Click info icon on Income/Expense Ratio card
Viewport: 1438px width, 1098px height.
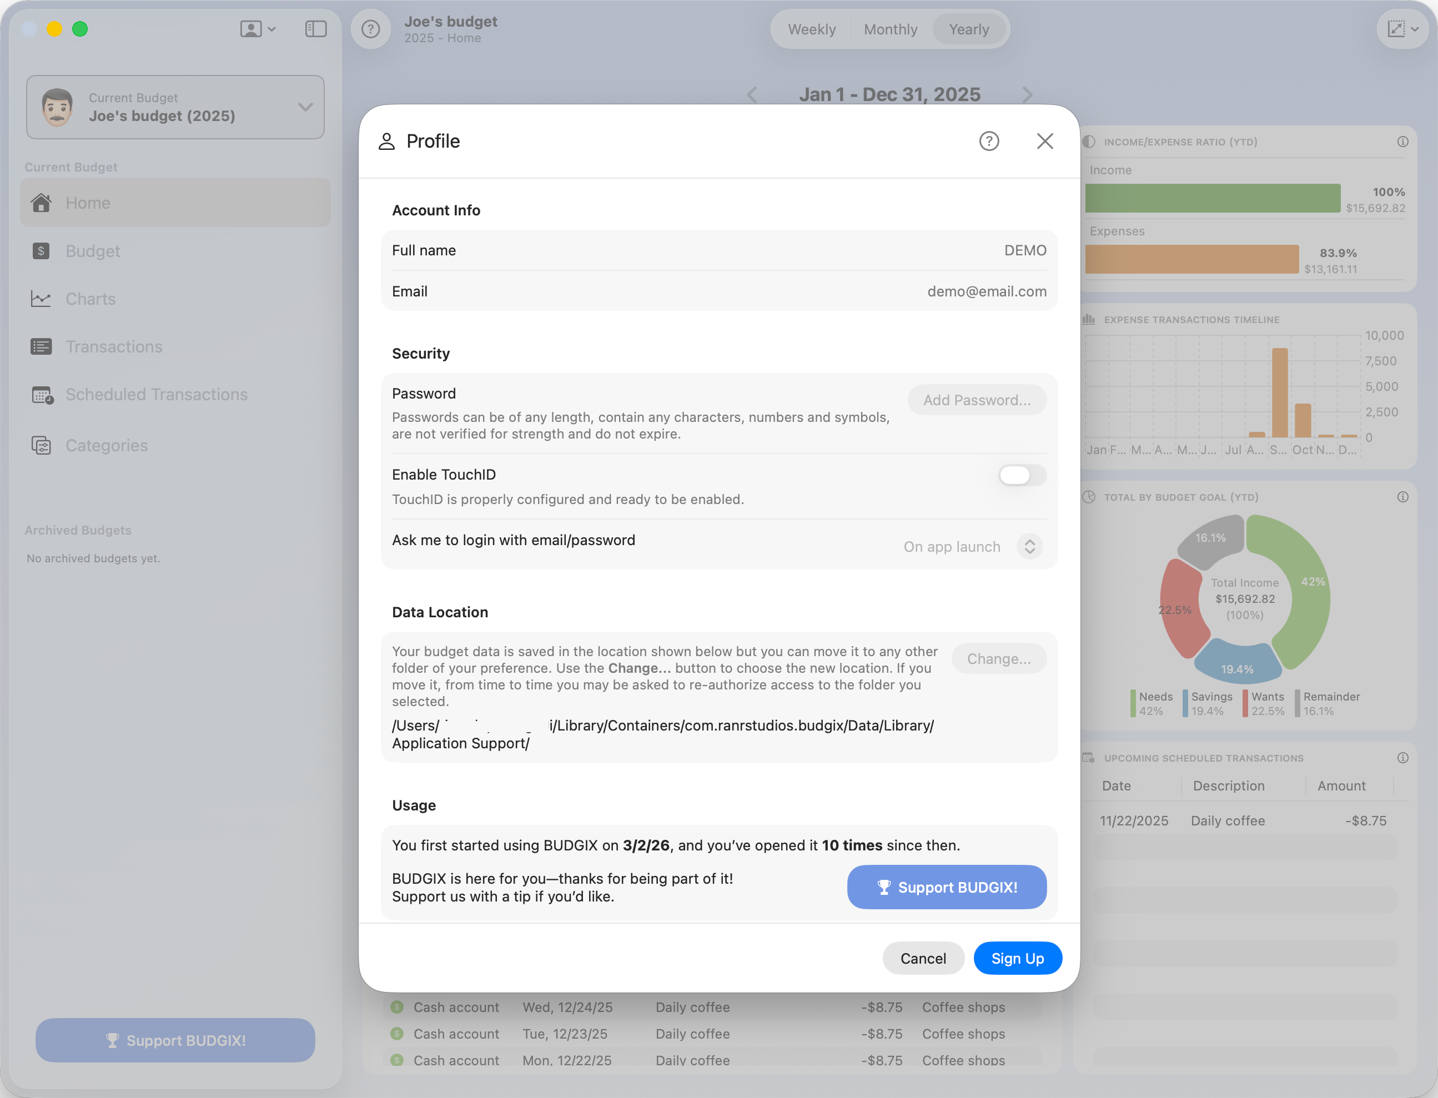(x=1402, y=142)
